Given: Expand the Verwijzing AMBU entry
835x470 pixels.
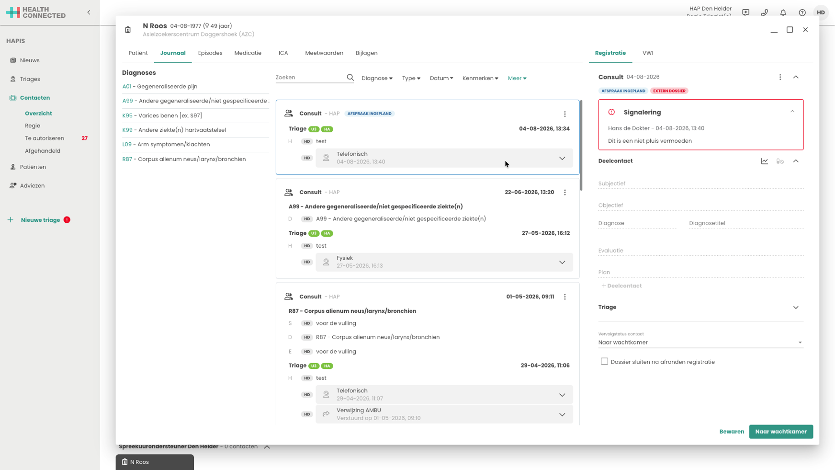Looking at the screenshot, I should point(562,414).
